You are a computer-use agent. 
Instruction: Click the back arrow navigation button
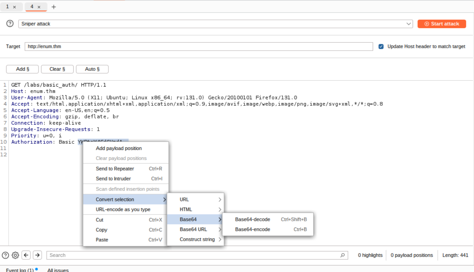tap(26, 255)
